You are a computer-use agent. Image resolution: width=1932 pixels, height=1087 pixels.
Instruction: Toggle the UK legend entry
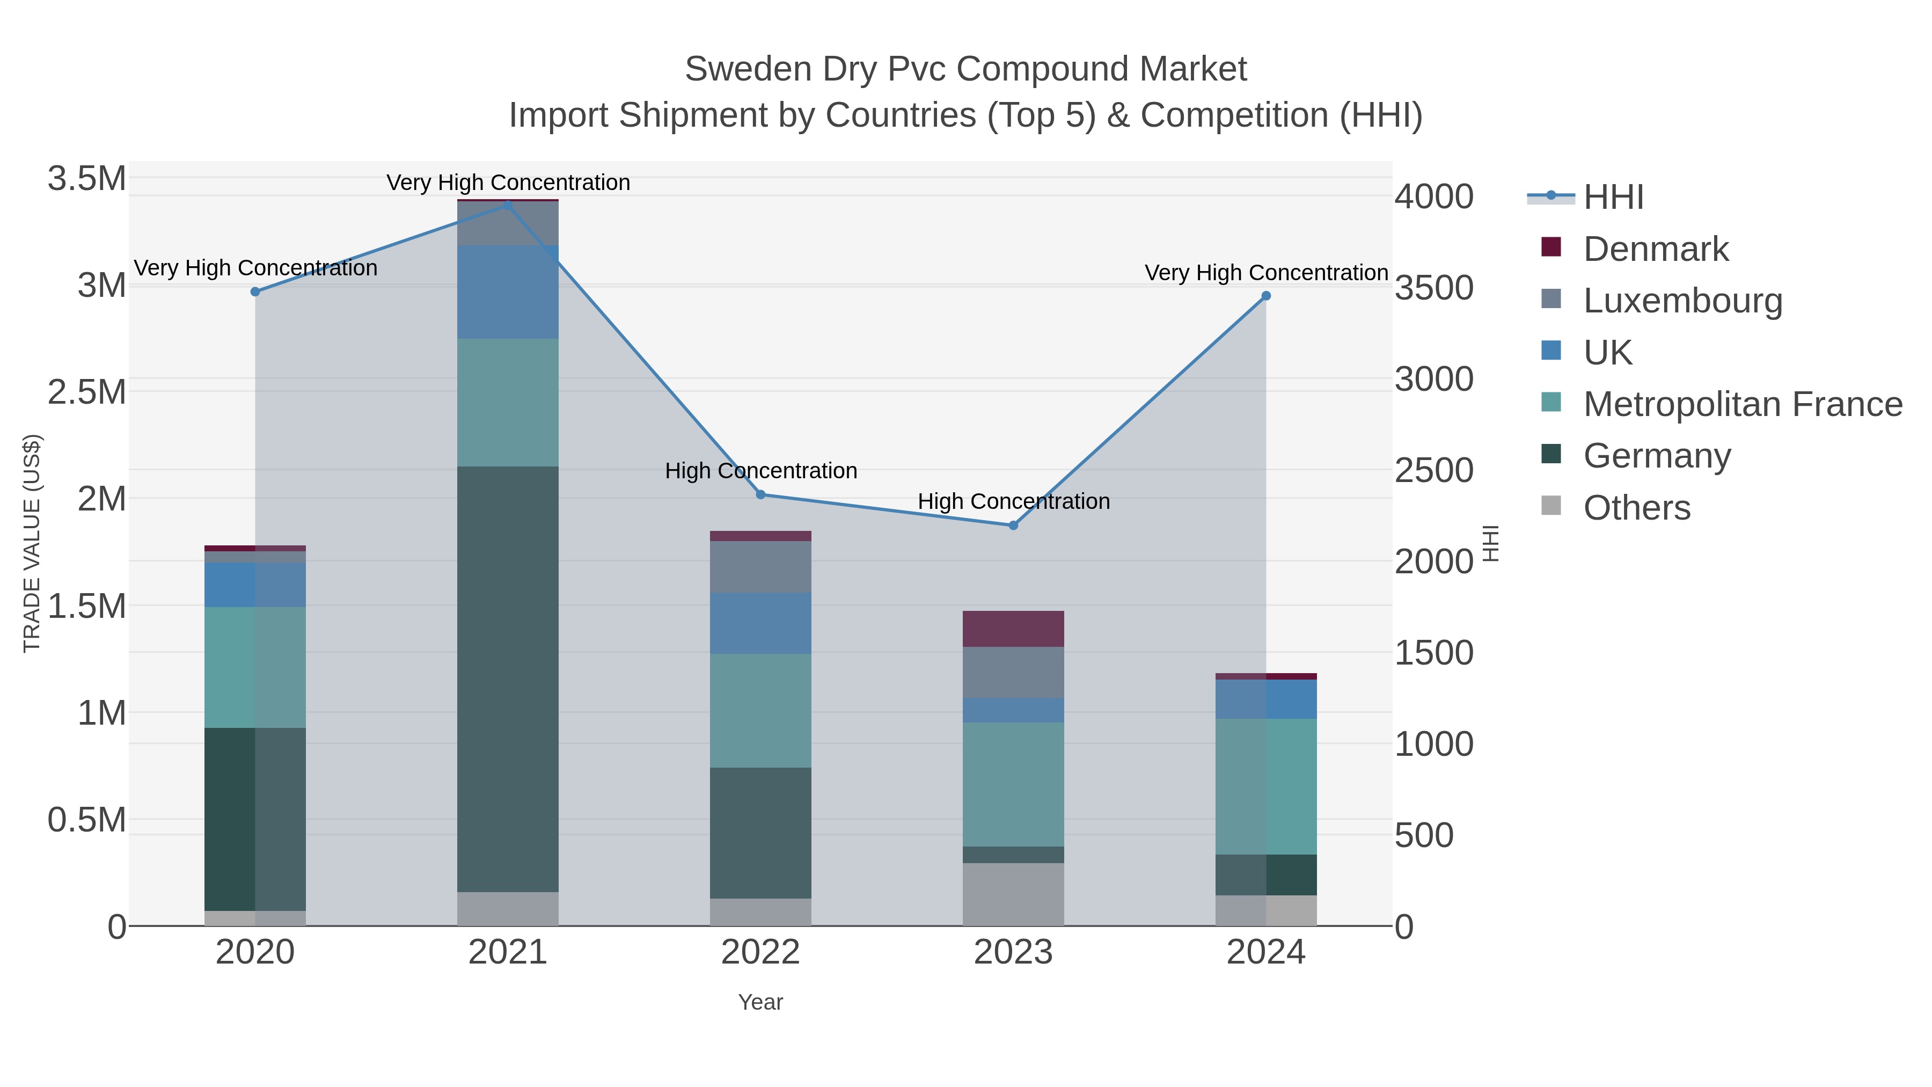coord(1586,352)
